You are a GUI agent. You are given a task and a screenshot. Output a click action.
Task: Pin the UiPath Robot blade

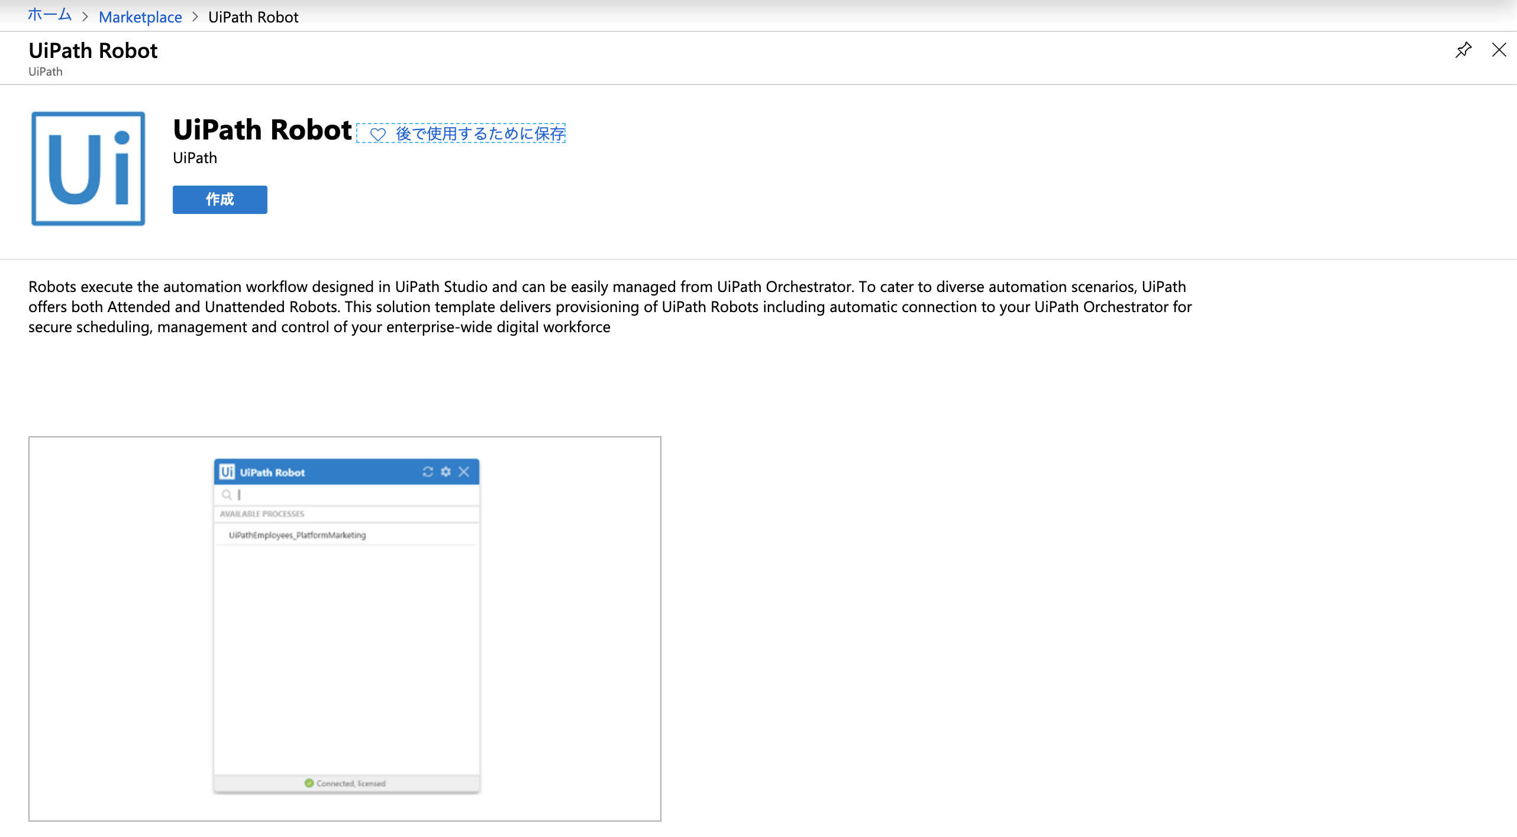click(x=1463, y=50)
